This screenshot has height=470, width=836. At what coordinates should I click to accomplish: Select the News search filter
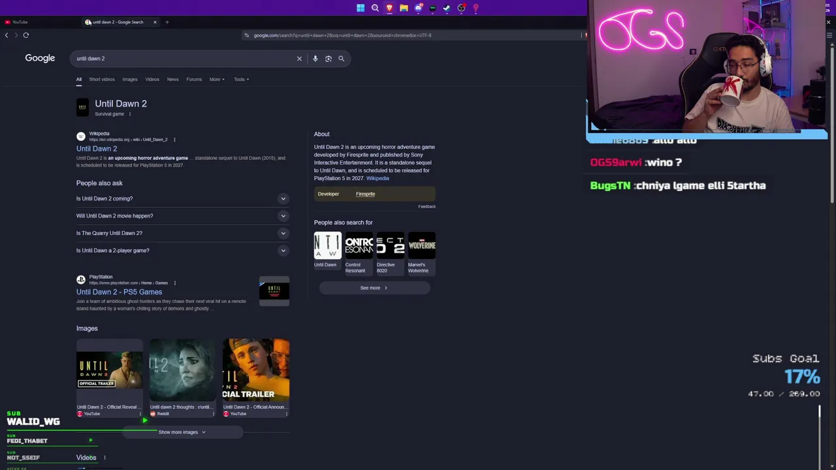pyautogui.click(x=172, y=80)
